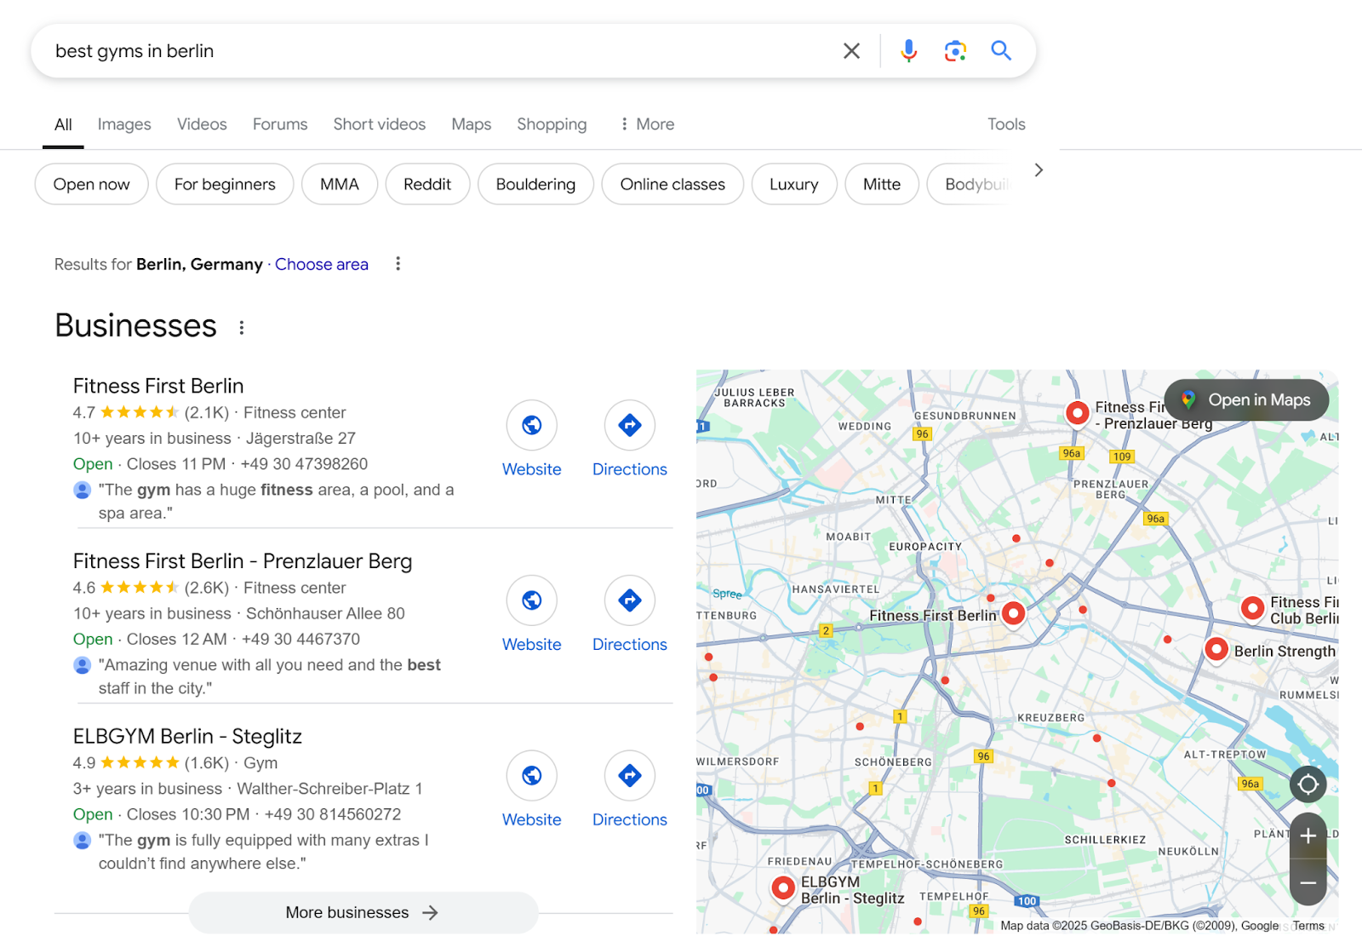The height and width of the screenshot is (942, 1362).
Task: Open the Website icon for Fitness First Berlin
Action: click(x=531, y=425)
